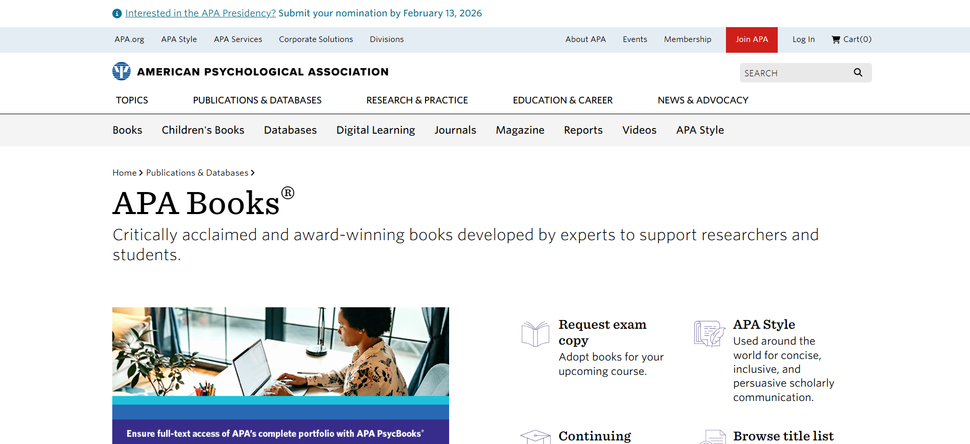Open About APA
Image resolution: width=970 pixels, height=444 pixels.
[585, 39]
